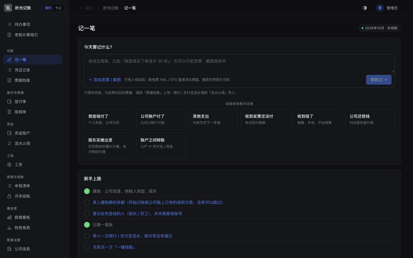
Task: Click unchecked circle for 导入一次银行流水
Action: click(87, 236)
